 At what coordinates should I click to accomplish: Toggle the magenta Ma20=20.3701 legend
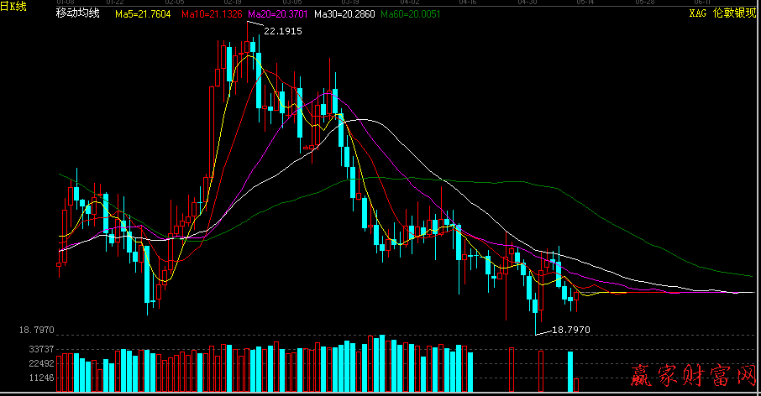(x=278, y=14)
